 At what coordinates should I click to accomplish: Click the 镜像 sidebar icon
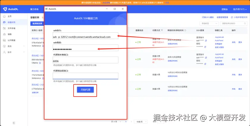(x=4, y=34)
